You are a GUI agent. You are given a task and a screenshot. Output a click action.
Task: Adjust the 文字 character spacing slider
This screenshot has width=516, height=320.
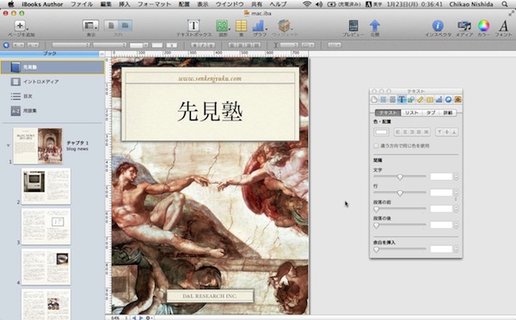point(400,177)
